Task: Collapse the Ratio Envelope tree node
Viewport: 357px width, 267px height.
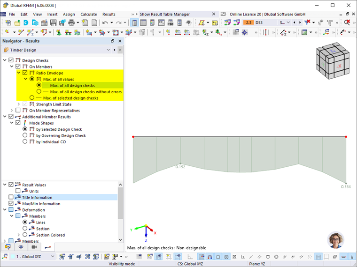Action: click(19, 73)
